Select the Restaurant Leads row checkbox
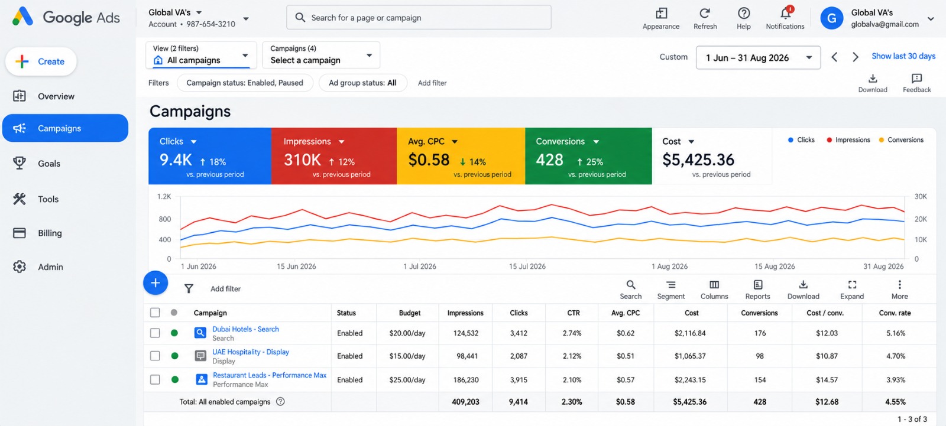946x426 pixels. [155, 379]
